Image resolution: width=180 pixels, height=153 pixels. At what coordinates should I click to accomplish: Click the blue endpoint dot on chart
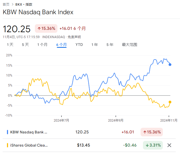[170, 64]
